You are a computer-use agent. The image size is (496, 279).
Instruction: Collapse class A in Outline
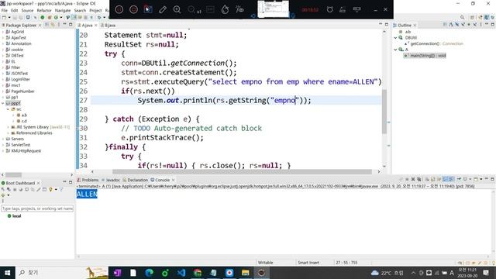pos(395,50)
